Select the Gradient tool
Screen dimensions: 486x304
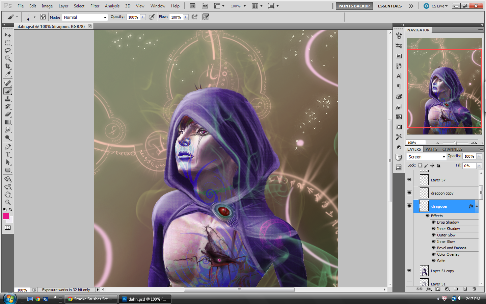(8, 122)
